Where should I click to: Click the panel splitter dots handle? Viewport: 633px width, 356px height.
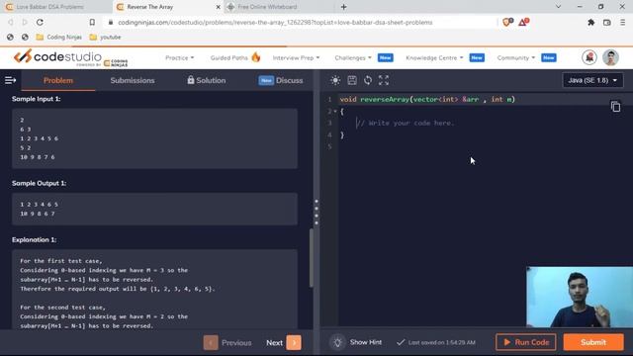pos(316,212)
